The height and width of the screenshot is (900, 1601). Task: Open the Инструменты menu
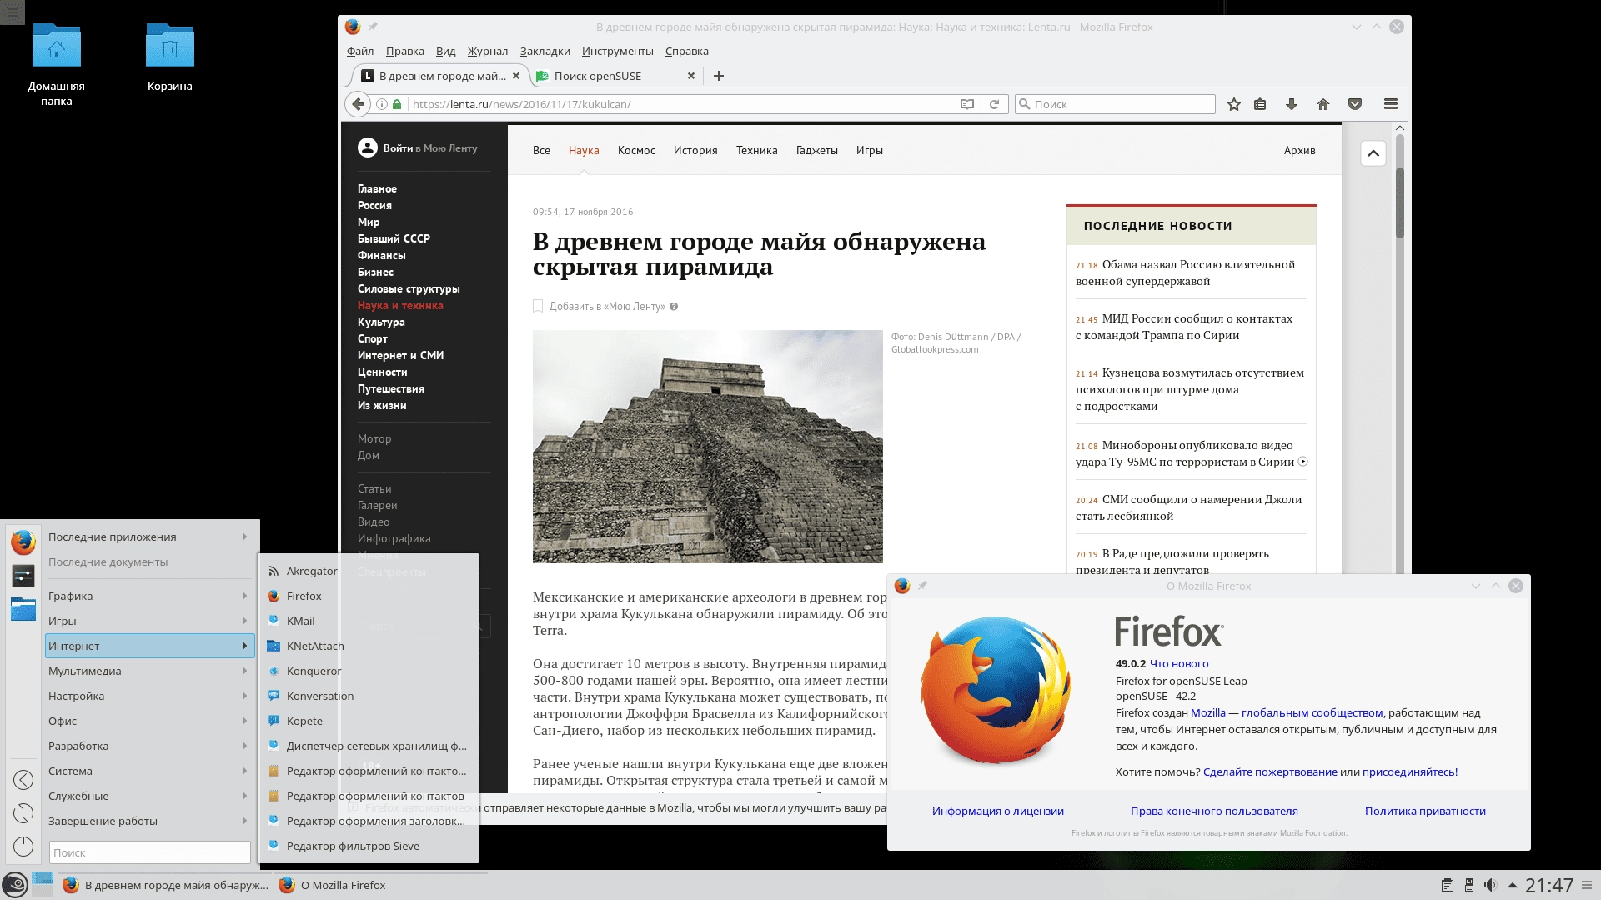pyautogui.click(x=617, y=52)
